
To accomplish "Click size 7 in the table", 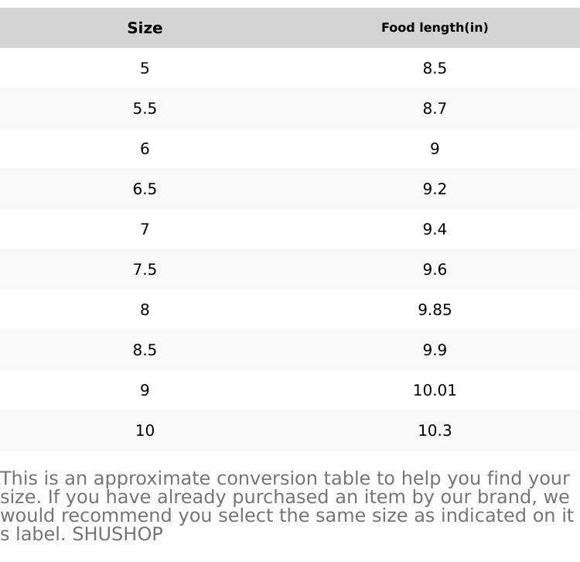I will click(x=145, y=229).
